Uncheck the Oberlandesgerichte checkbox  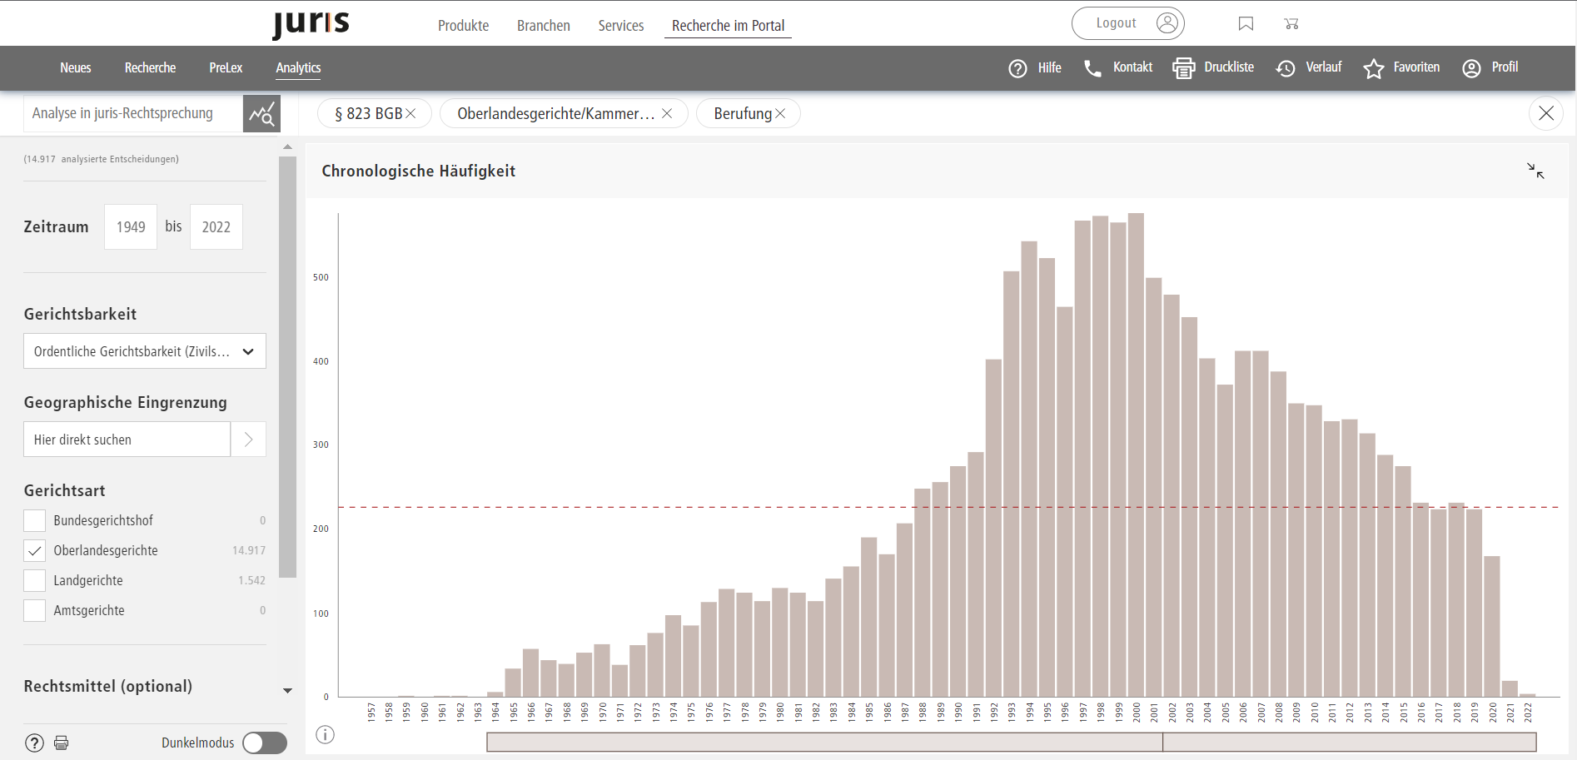pos(35,551)
